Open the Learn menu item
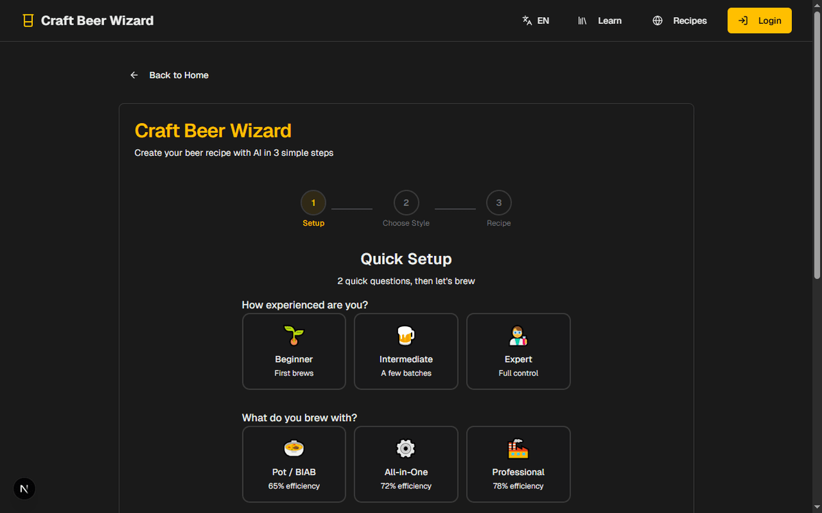Viewport: 822px width, 513px height. 600,21
